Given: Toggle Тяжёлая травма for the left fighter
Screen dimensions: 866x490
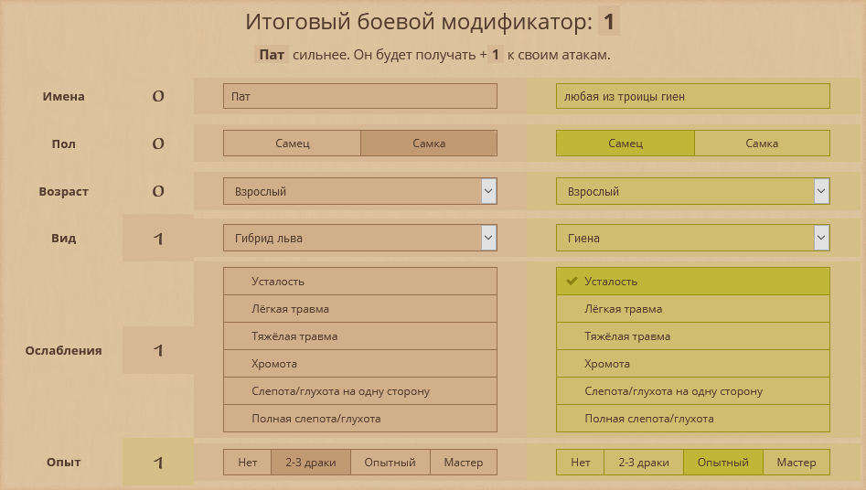Looking at the screenshot, I should pyautogui.click(x=360, y=336).
